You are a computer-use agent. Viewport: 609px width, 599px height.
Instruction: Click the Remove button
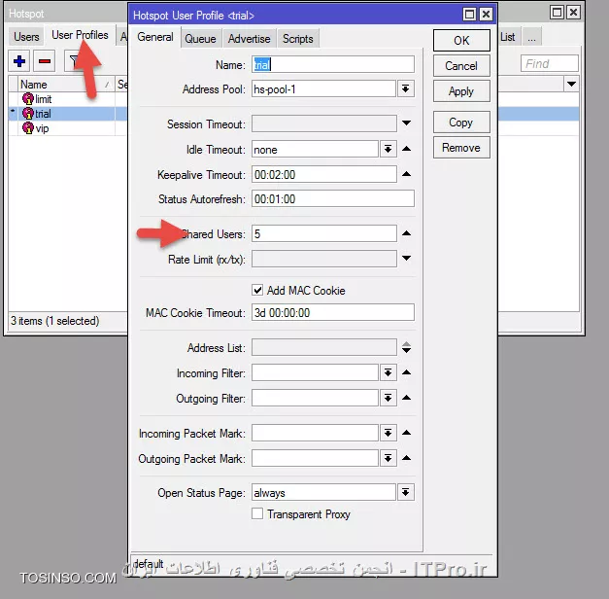click(461, 148)
